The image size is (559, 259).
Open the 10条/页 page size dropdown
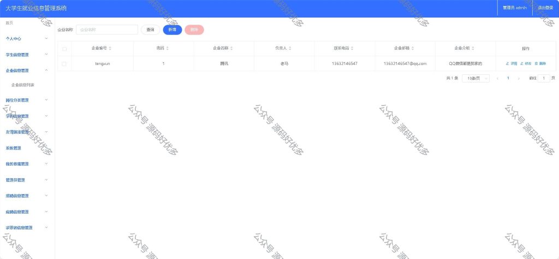(475, 78)
